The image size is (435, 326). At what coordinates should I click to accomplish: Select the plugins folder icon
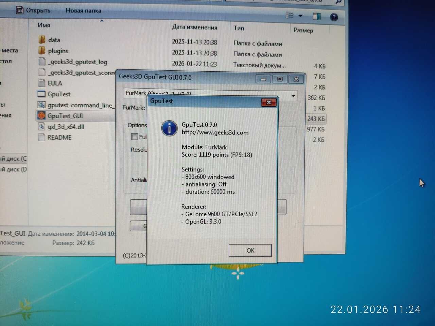(42, 51)
